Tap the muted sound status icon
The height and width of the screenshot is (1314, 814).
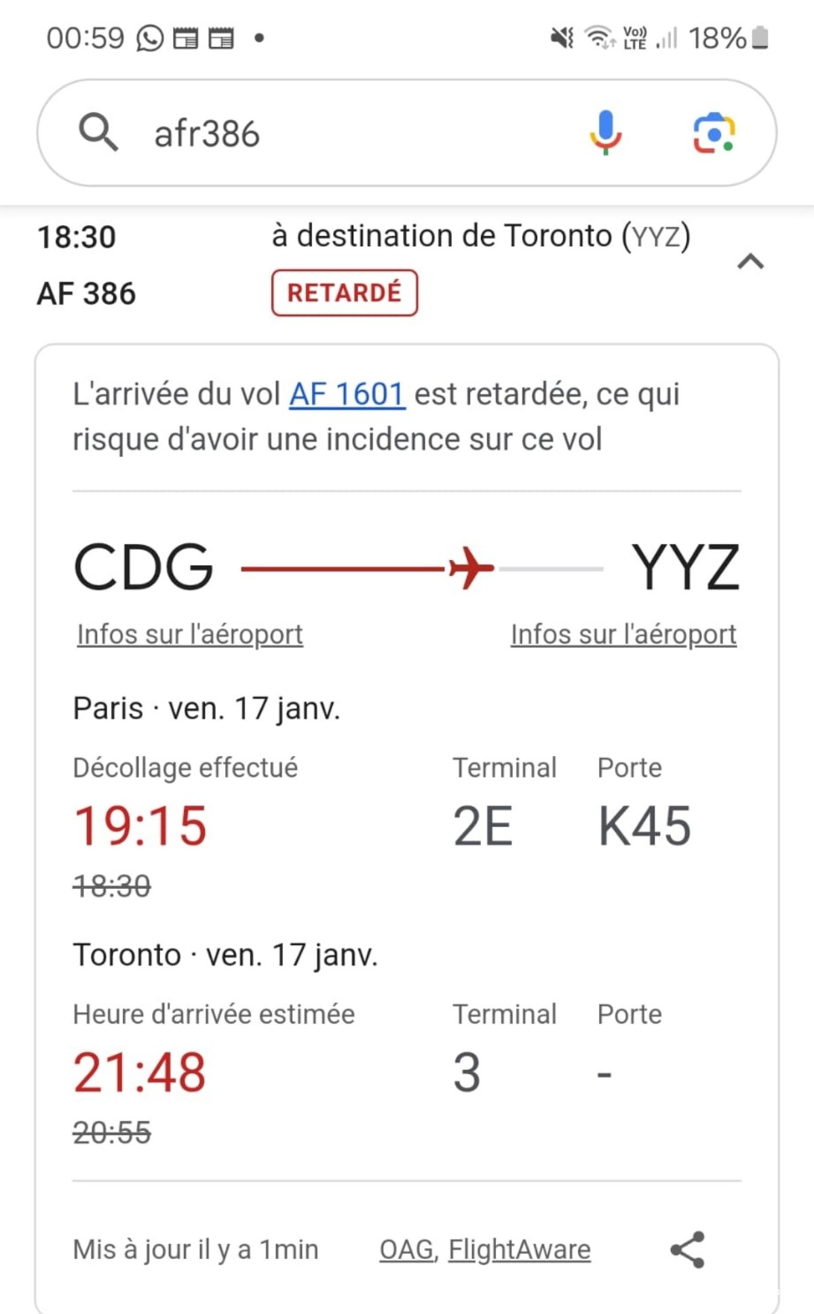[x=562, y=38]
